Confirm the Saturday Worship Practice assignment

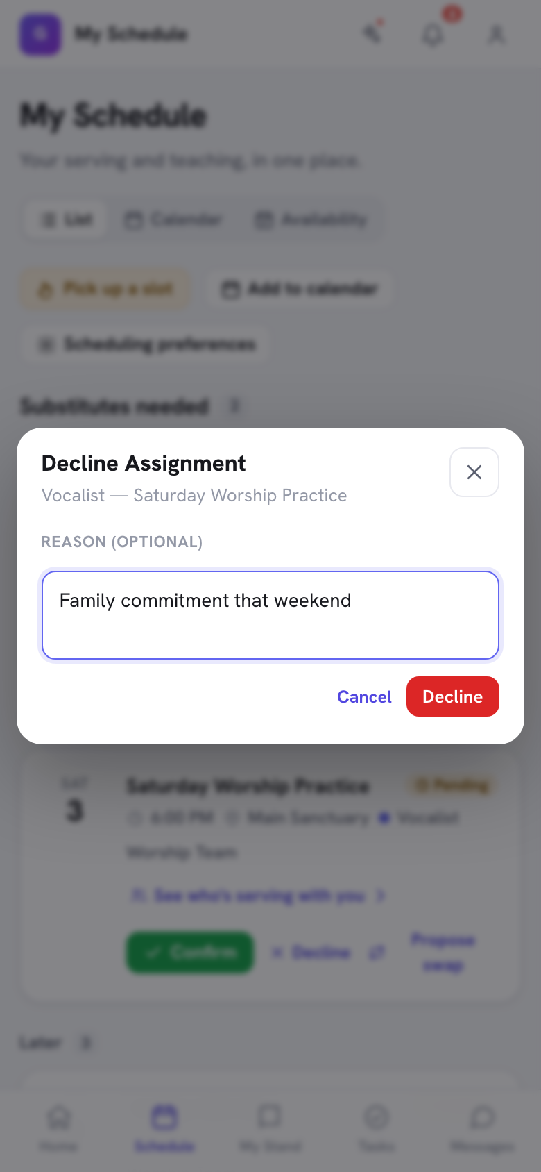190,952
